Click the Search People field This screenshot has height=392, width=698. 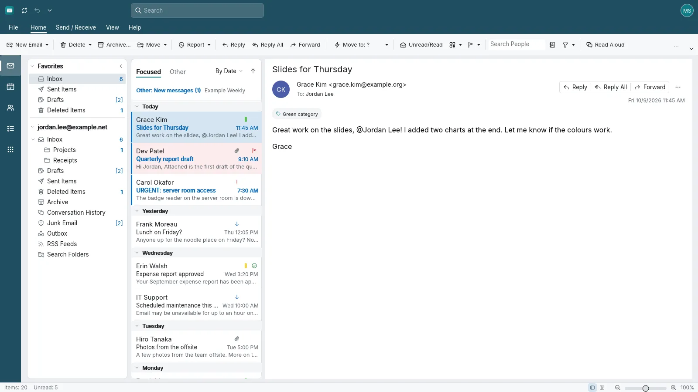516,44
